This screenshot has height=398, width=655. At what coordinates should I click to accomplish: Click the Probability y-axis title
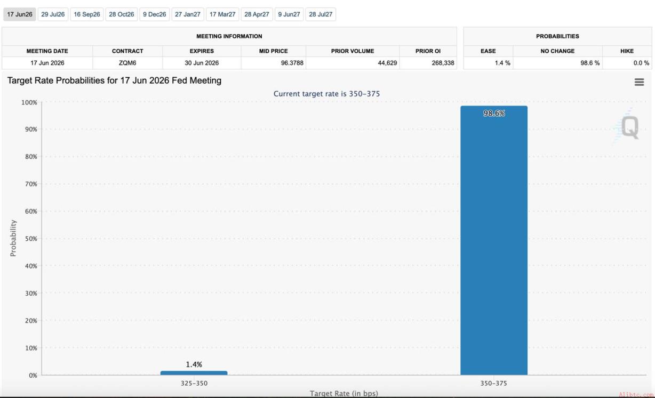pos(13,238)
